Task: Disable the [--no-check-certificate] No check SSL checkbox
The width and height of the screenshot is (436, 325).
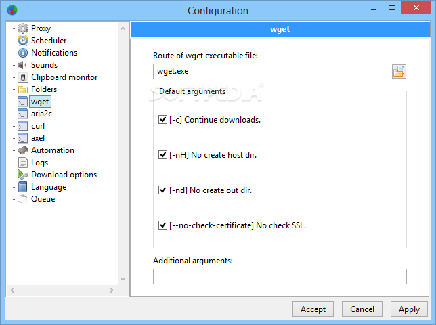Action: pos(162,225)
